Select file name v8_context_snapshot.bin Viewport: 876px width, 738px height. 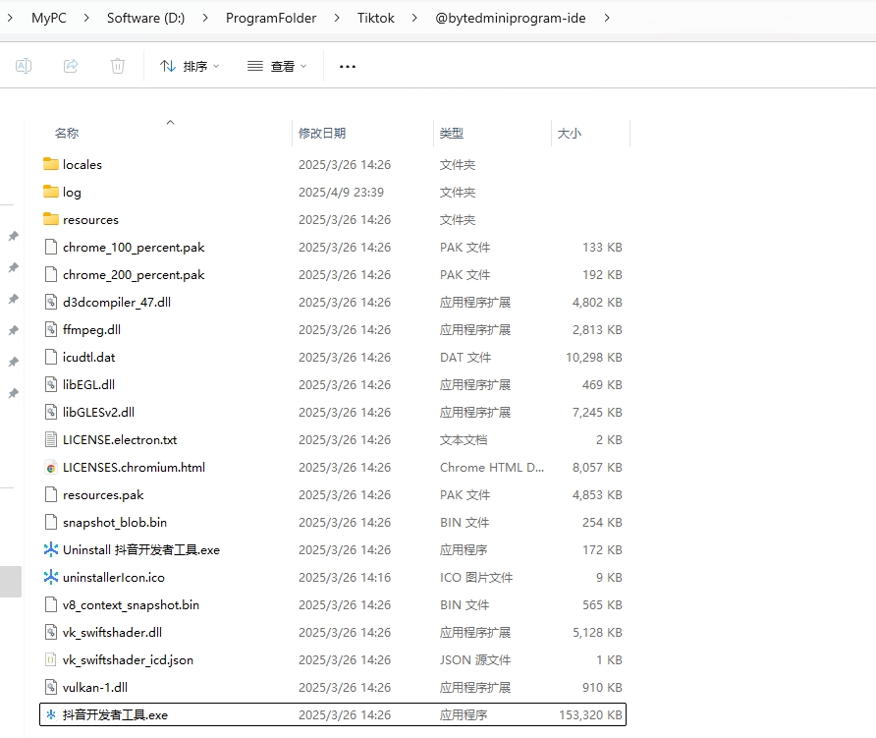131,604
